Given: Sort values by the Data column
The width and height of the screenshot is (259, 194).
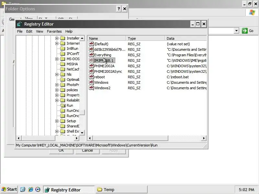Looking at the screenshot, I should coord(186,38).
